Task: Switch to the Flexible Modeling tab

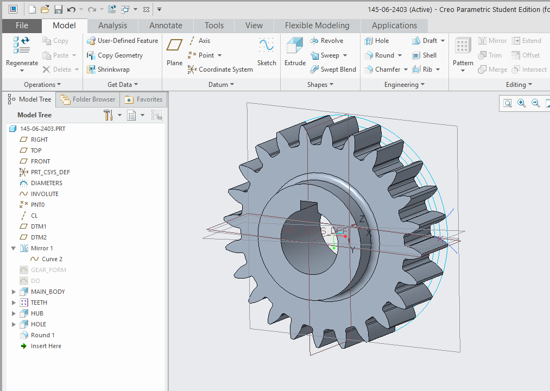Action: tap(317, 25)
